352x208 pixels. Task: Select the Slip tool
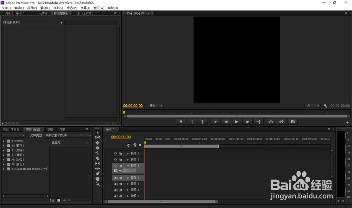[98, 163]
